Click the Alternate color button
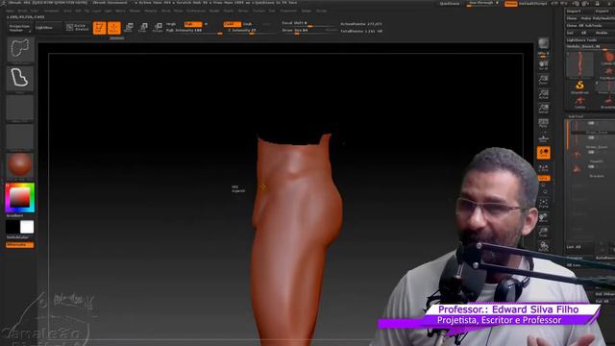 point(19,244)
